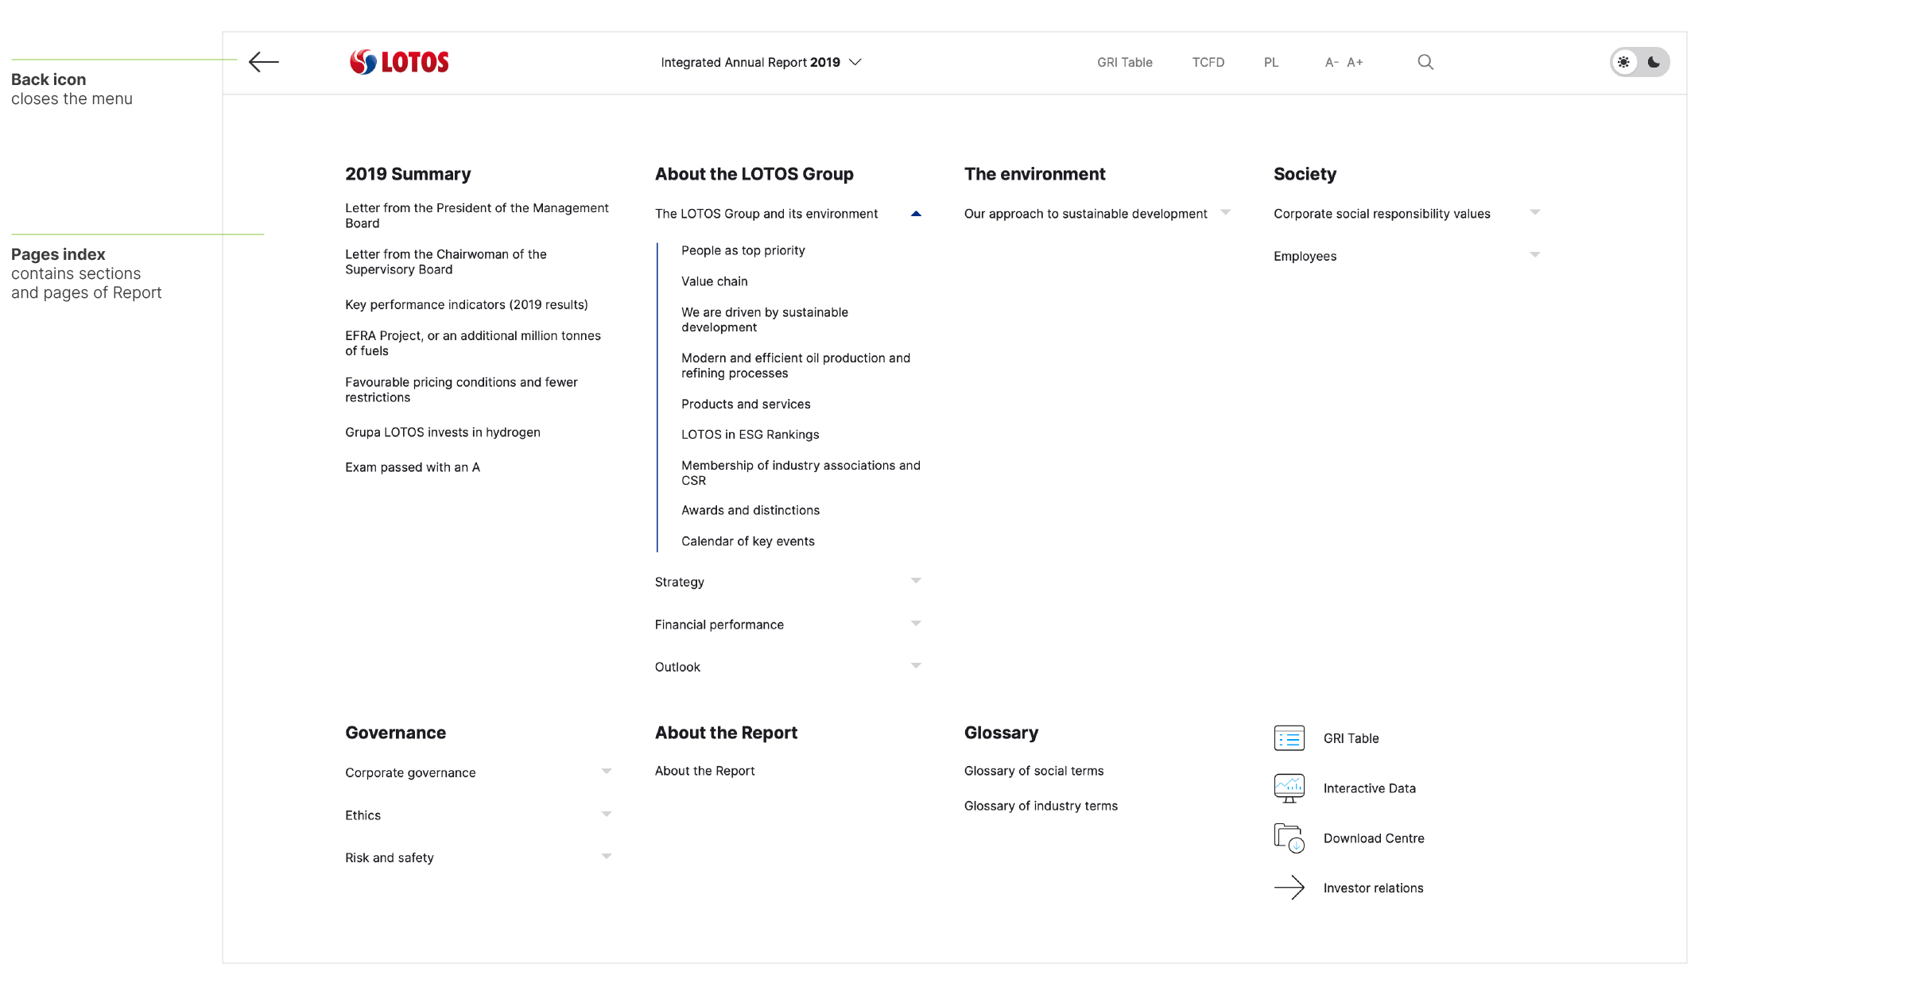This screenshot has width=1908, height=987.
Task: Open The environment heading
Action: click(1034, 174)
